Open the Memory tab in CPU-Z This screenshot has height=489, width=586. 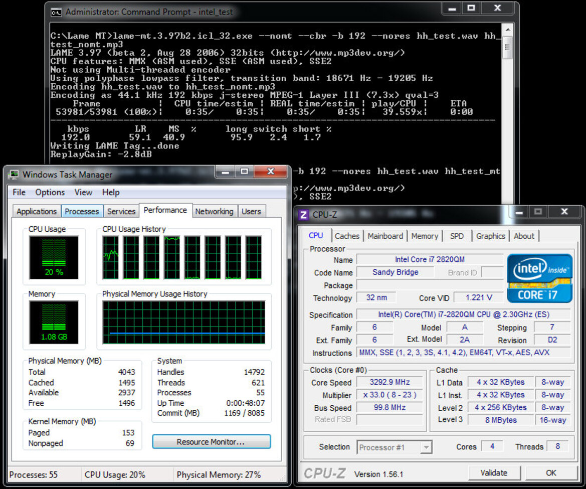coord(425,236)
